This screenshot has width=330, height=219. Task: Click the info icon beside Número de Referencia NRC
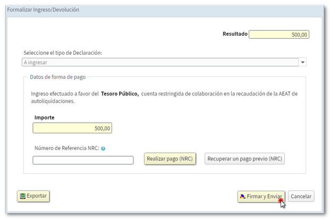103,148
